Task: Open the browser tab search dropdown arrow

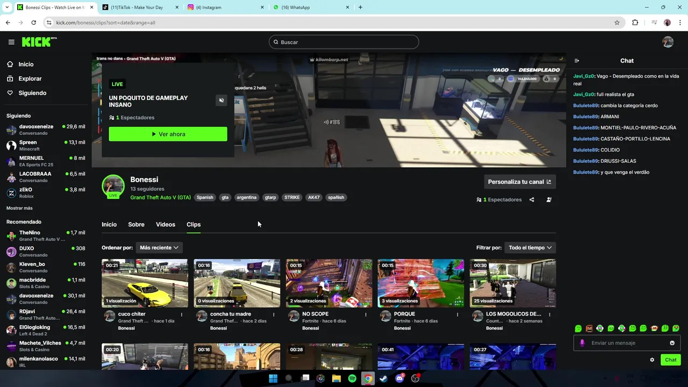Action: (7, 8)
